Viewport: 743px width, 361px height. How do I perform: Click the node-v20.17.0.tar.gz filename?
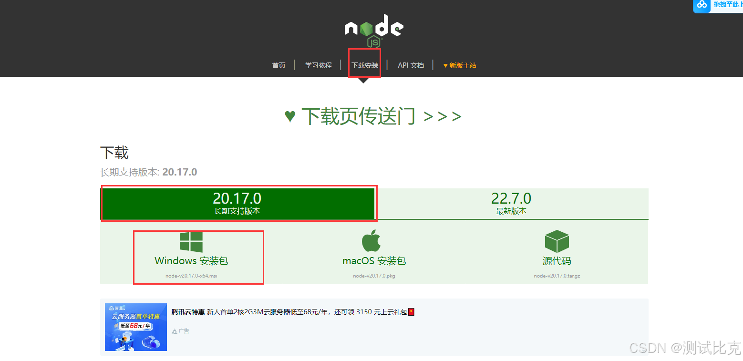(557, 276)
